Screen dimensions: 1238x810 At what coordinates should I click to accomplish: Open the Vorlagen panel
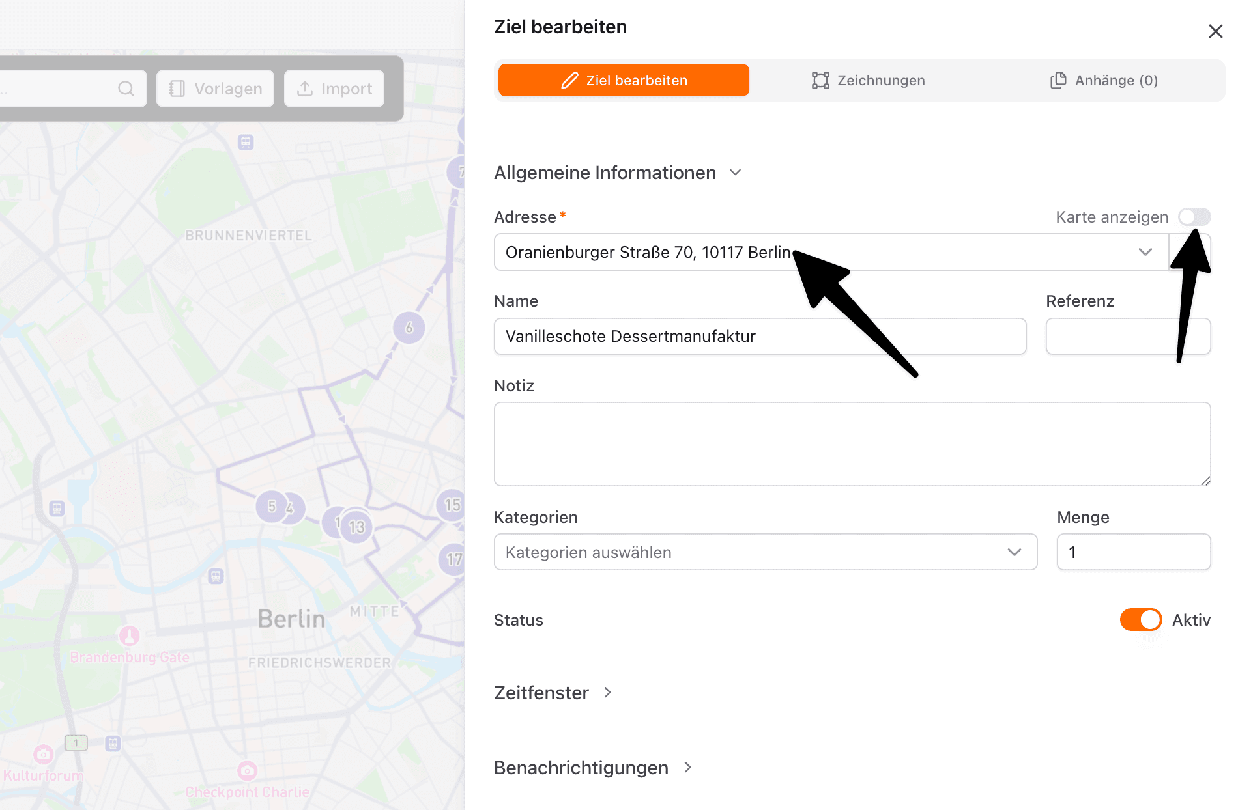coord(215,89)
